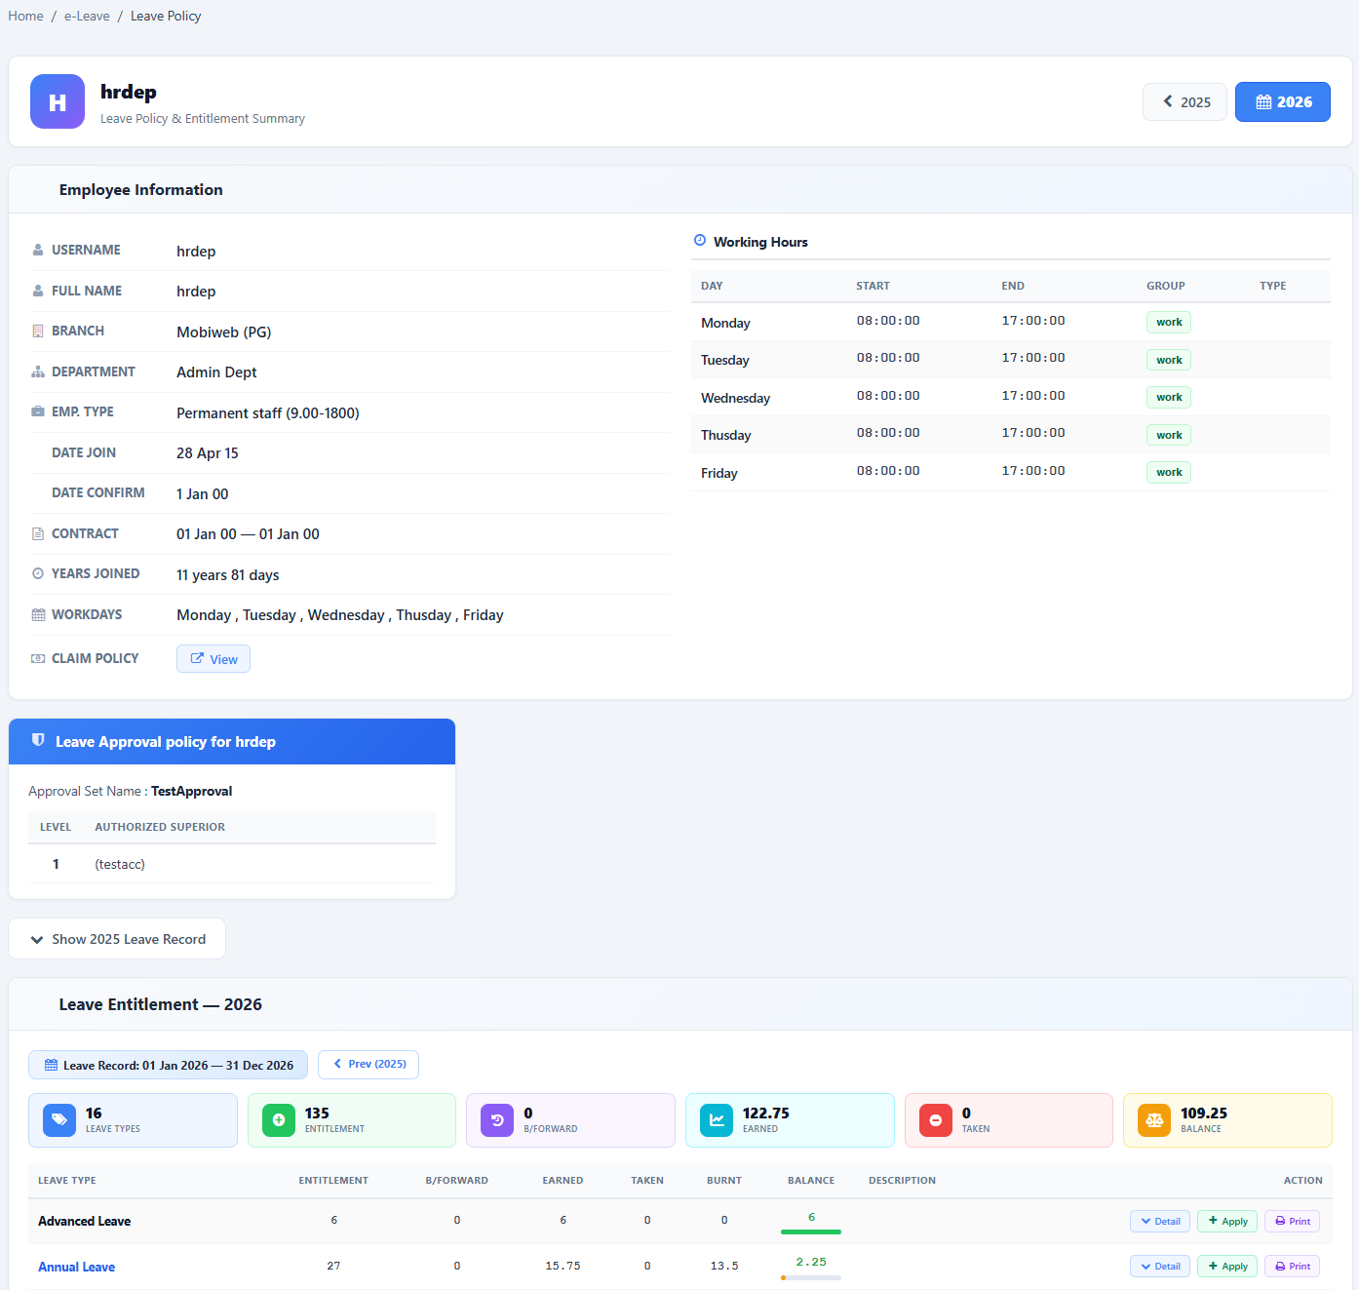Screen dimensions: 1359x1290
Task: Apply for Advanced Leave
Action: [x=1227, y=1221]
